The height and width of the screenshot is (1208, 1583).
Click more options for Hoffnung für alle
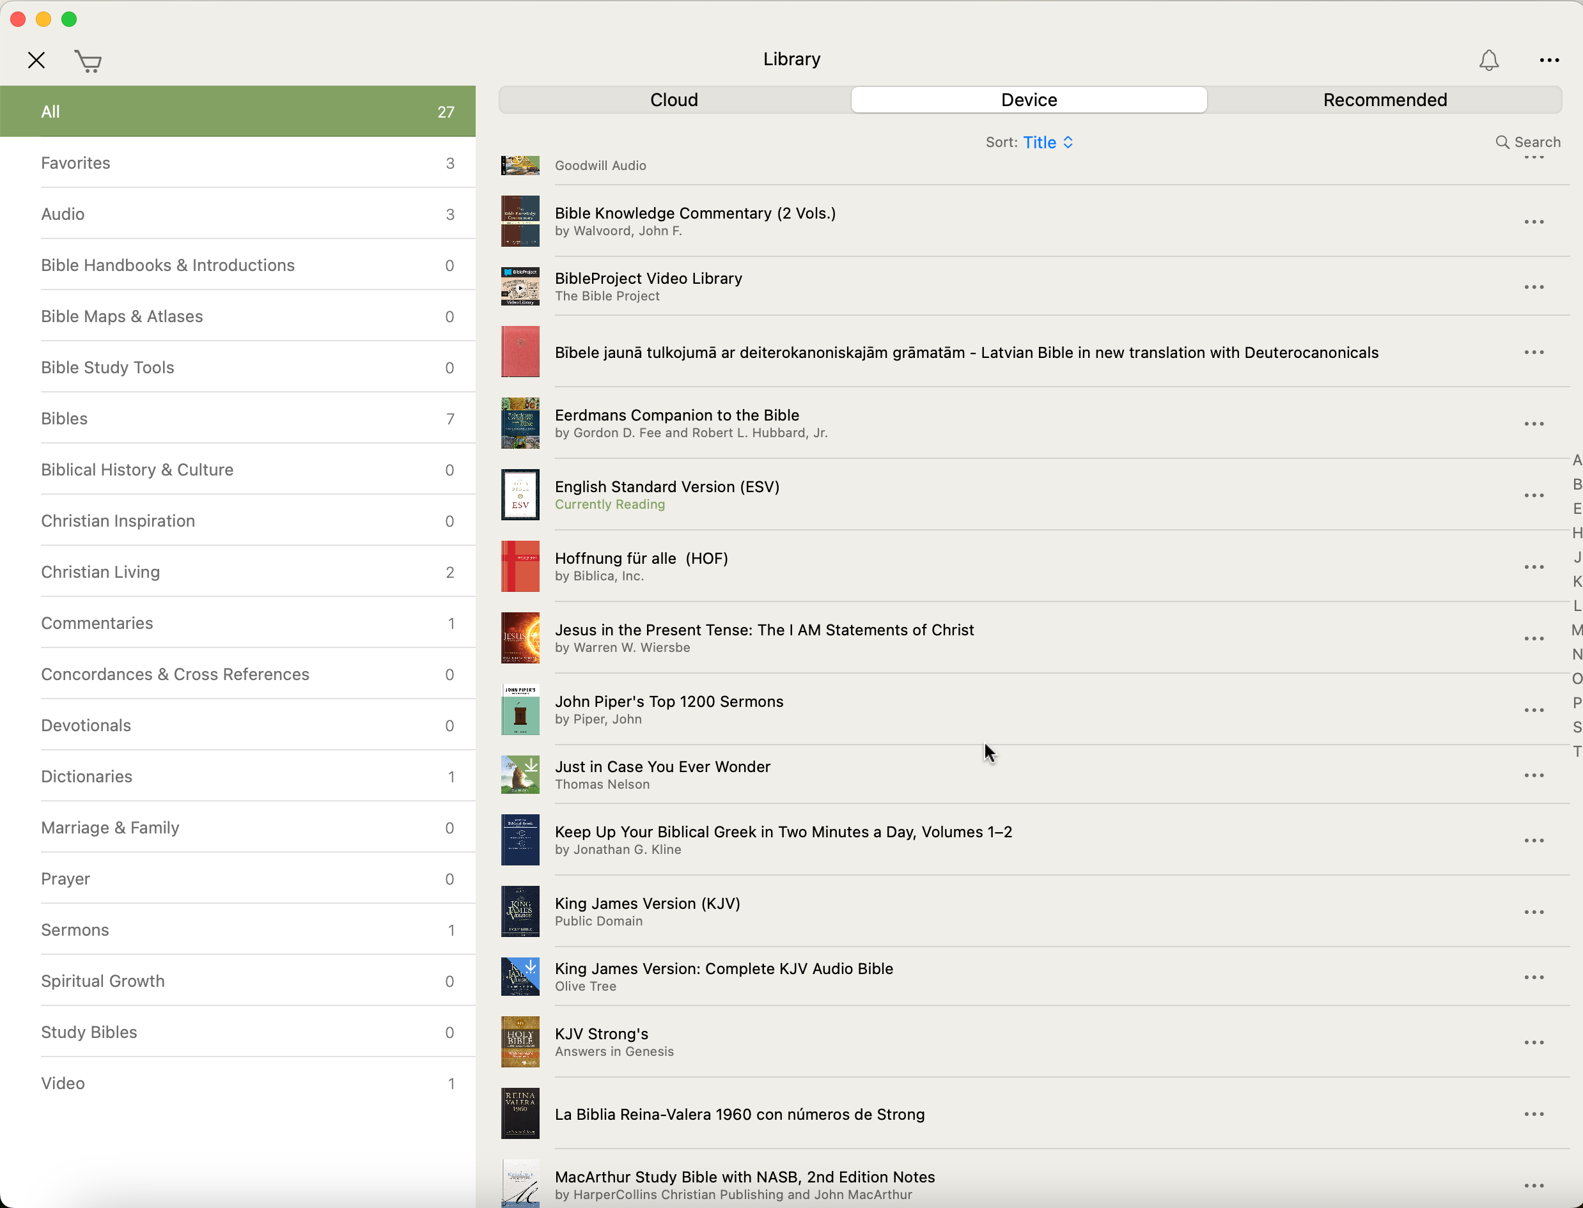click(1533, 568)
